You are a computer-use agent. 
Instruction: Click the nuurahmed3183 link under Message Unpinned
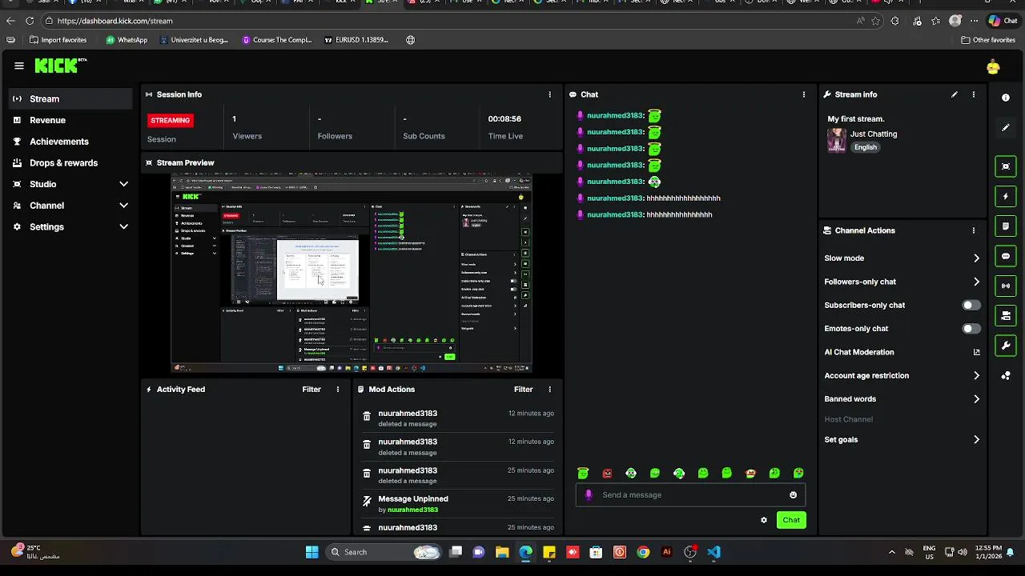point(412,510)
